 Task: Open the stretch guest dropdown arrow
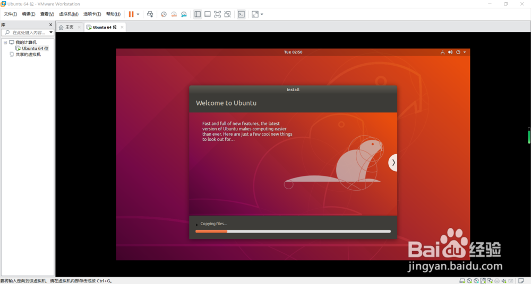pyautogui.click(x=262, y=14)
